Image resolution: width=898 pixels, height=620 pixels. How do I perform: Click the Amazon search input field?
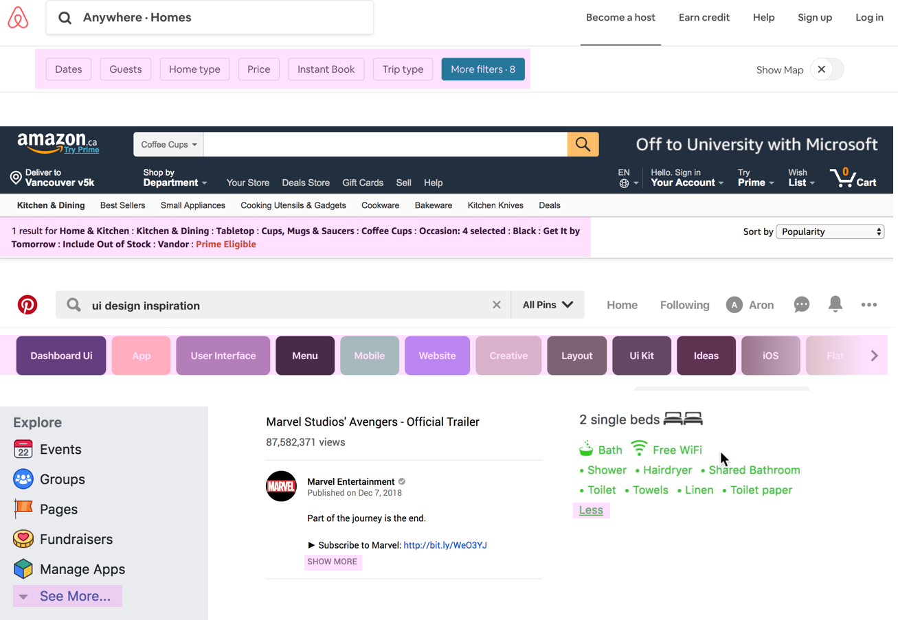click(385, 144)
